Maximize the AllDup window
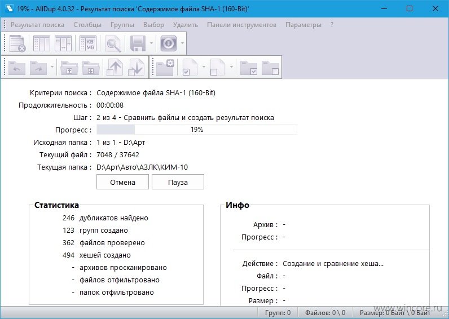Image resolution: width=449 pixels, height=319 pixels. (410, 8)
